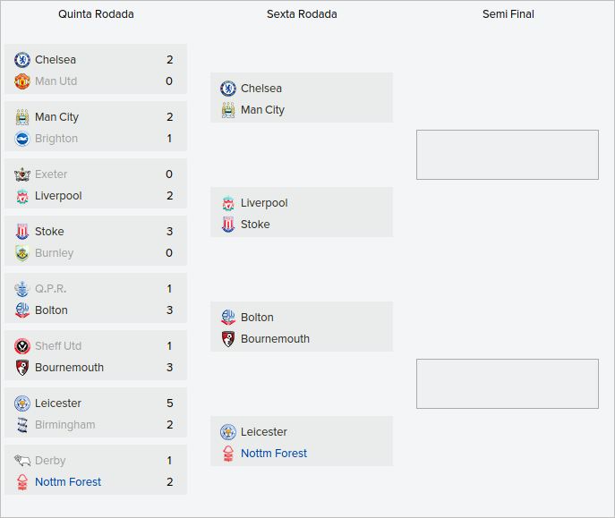Click the Derby ram logo

[22, 461]
